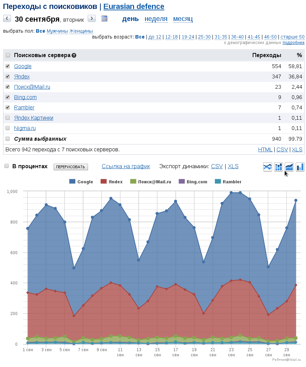Screen dimensions: 306x367
Task: Filter age by 36-40
Action: click(x=238, y=37)
